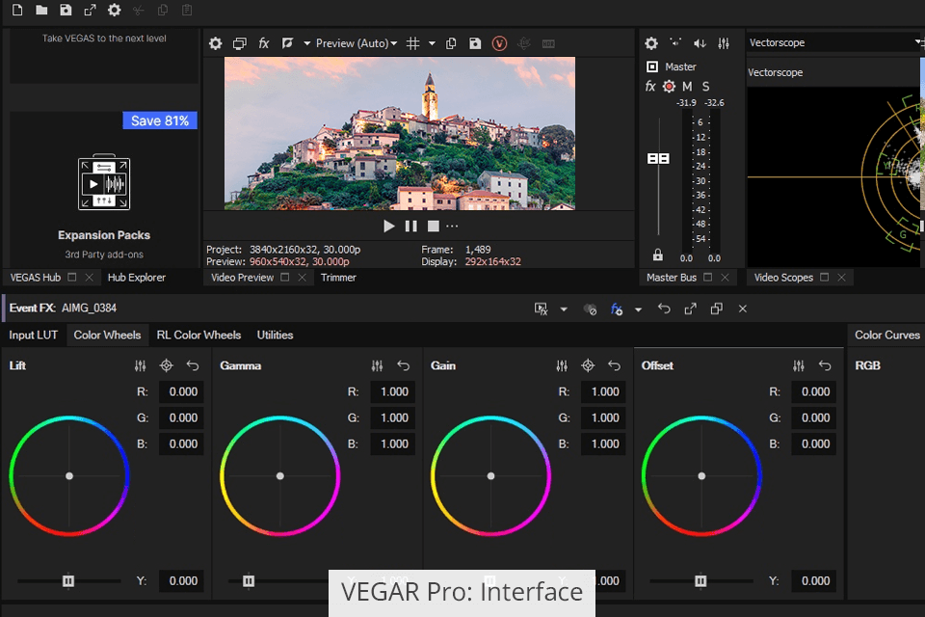
Task: Open the Render As share icon
Action: point(90,10)
